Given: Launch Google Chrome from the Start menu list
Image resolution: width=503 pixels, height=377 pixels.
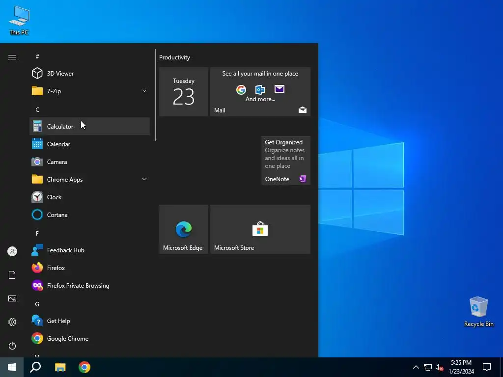Looking at the screenshot, I should tap(90, 339).
